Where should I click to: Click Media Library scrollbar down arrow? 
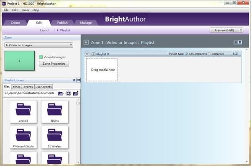78,163
